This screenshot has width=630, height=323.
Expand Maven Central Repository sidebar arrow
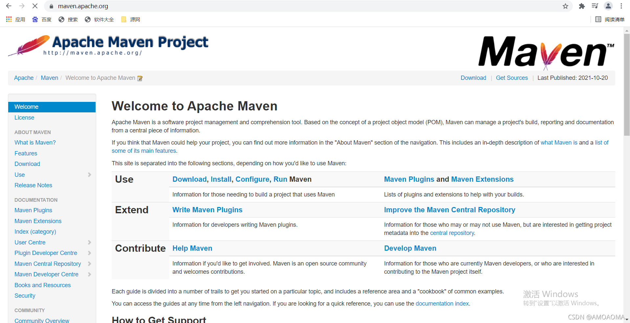tap(89, 264)
